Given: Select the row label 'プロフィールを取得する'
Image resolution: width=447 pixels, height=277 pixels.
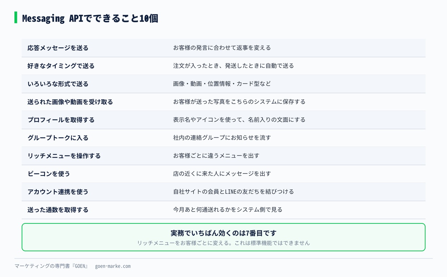Looking at the screenshot, I should pyautogui.click(x=61, y=120).
